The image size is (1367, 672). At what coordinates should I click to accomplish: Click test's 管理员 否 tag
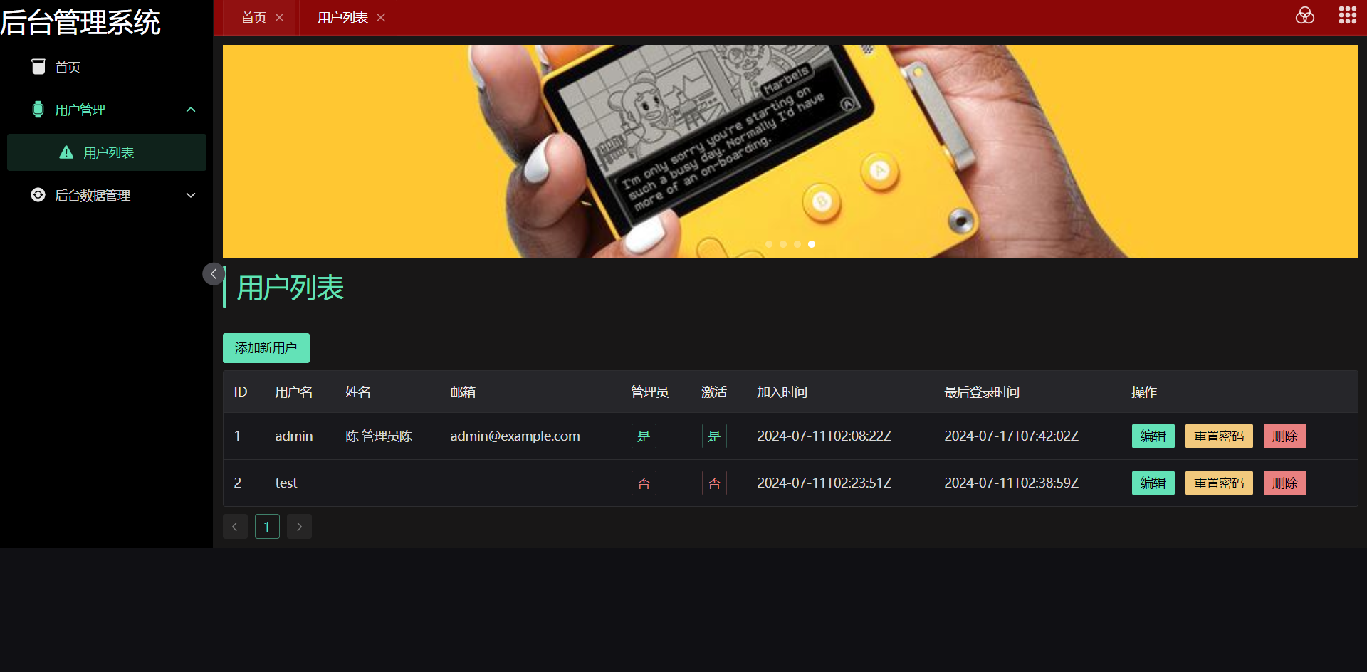click(x=644, y=483)
